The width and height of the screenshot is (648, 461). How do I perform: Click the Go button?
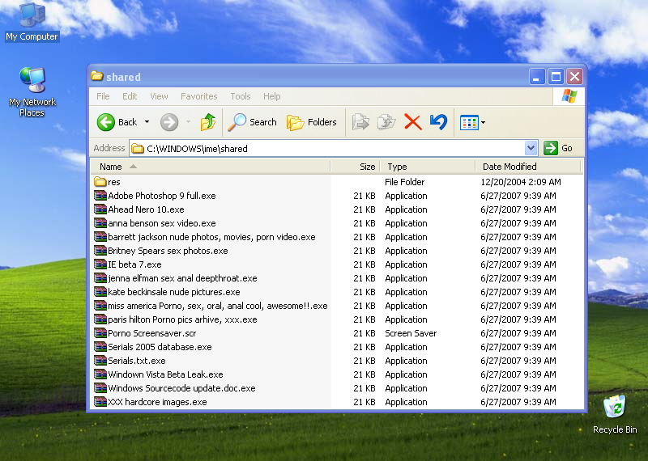558,148
